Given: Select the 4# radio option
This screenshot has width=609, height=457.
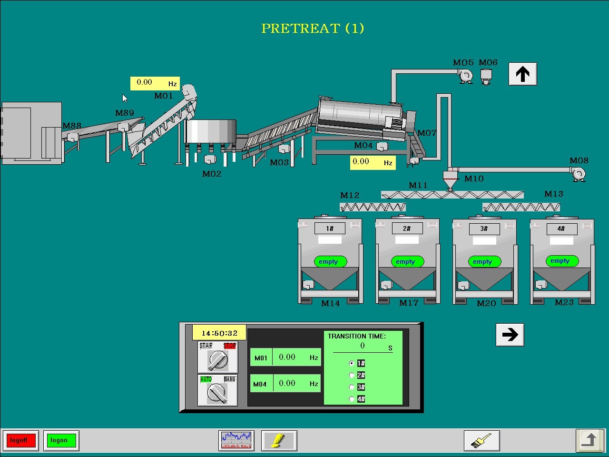Looking at the screenshot, I should [352, 399].
